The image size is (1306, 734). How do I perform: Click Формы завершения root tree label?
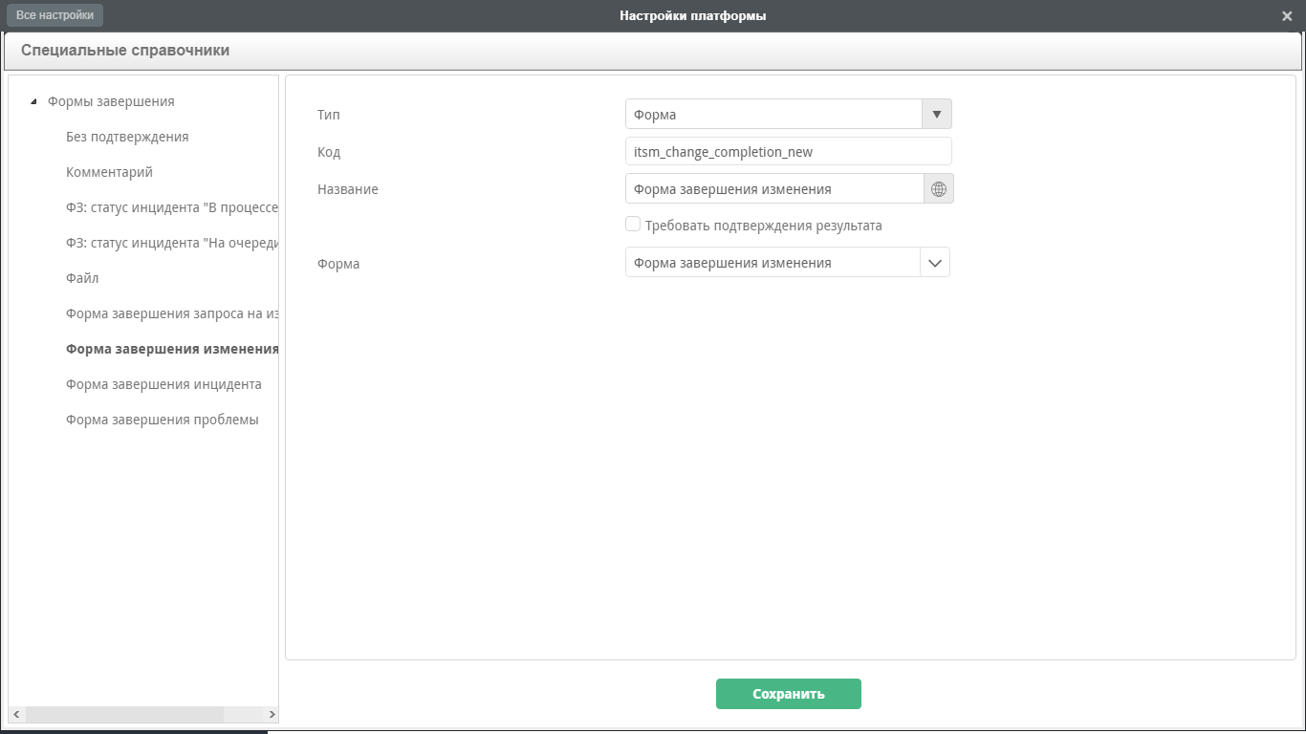click(111, 101)
